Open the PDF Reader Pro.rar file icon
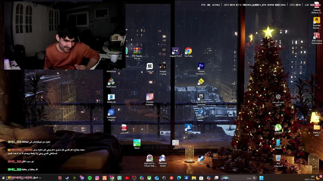 tap(137, 53)
